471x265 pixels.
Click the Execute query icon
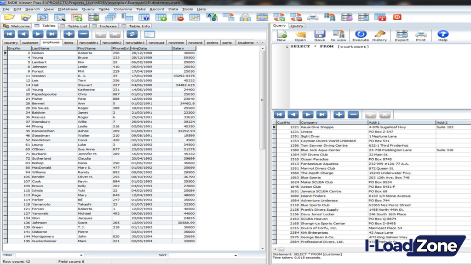point(360,35)
